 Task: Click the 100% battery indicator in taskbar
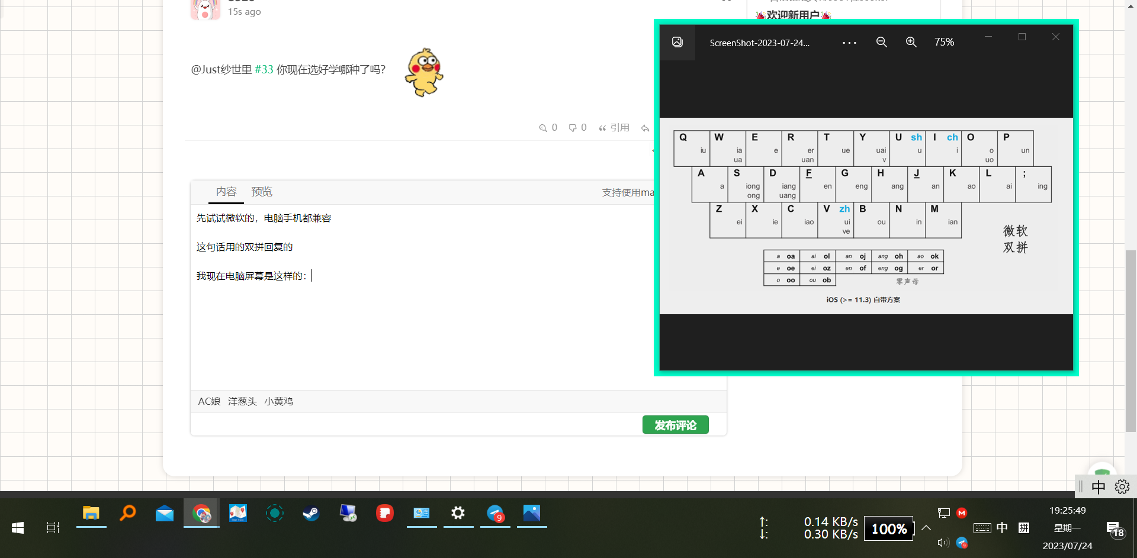pyautogui.click(x=889, y=528)
